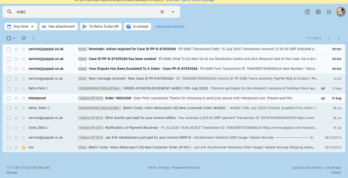Open the Support help icon
Screen dimensions: 348x178
307,12
